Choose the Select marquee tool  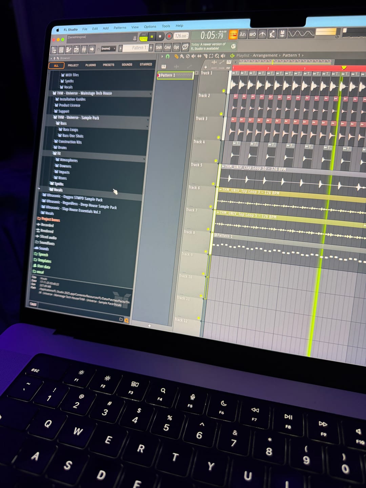pos(211,56)
